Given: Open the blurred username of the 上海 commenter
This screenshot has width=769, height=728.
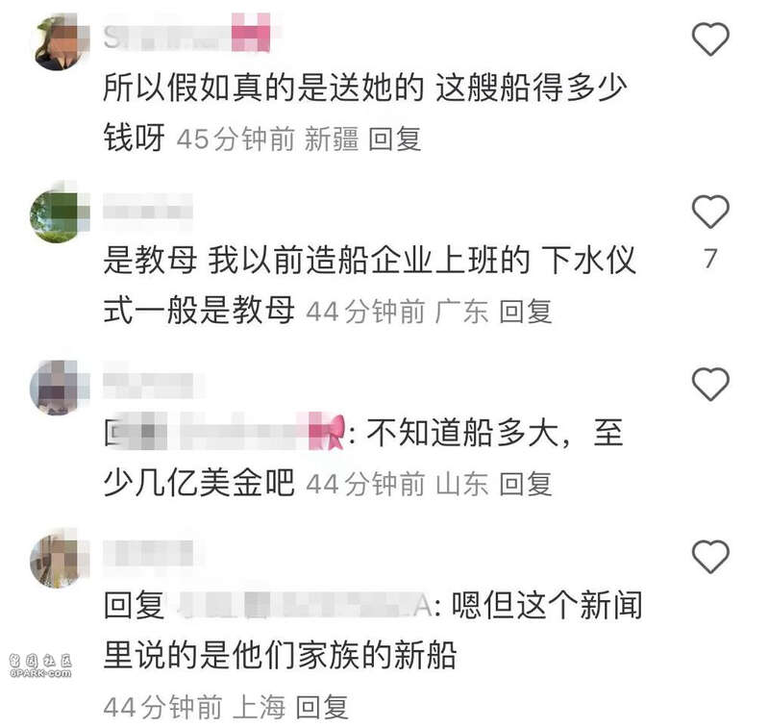Looking at the screenshot, I should tap(152, 554).
